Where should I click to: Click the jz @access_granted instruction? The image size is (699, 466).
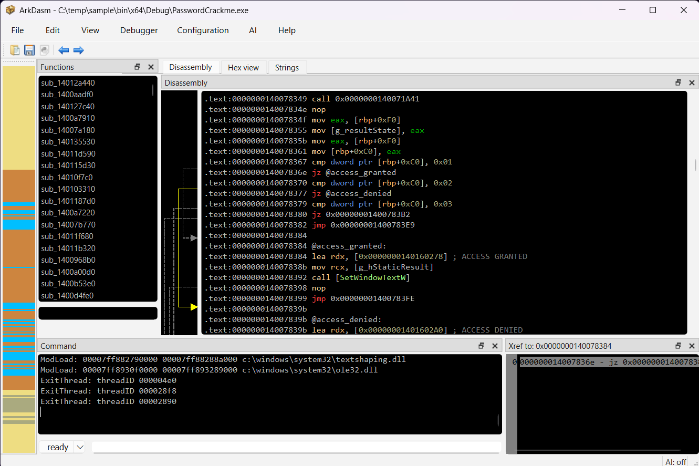354,172
